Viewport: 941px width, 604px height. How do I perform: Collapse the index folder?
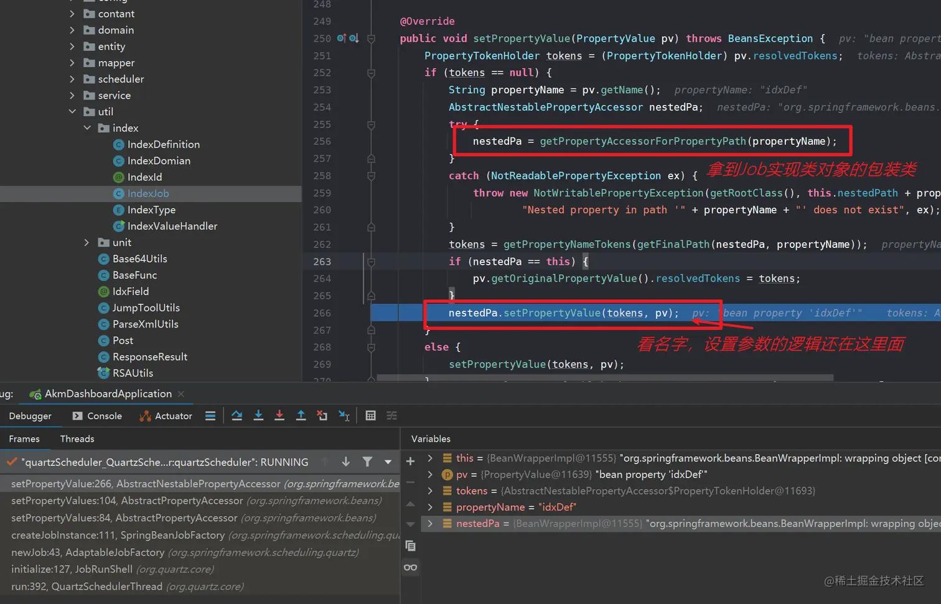tap(87, 128)
